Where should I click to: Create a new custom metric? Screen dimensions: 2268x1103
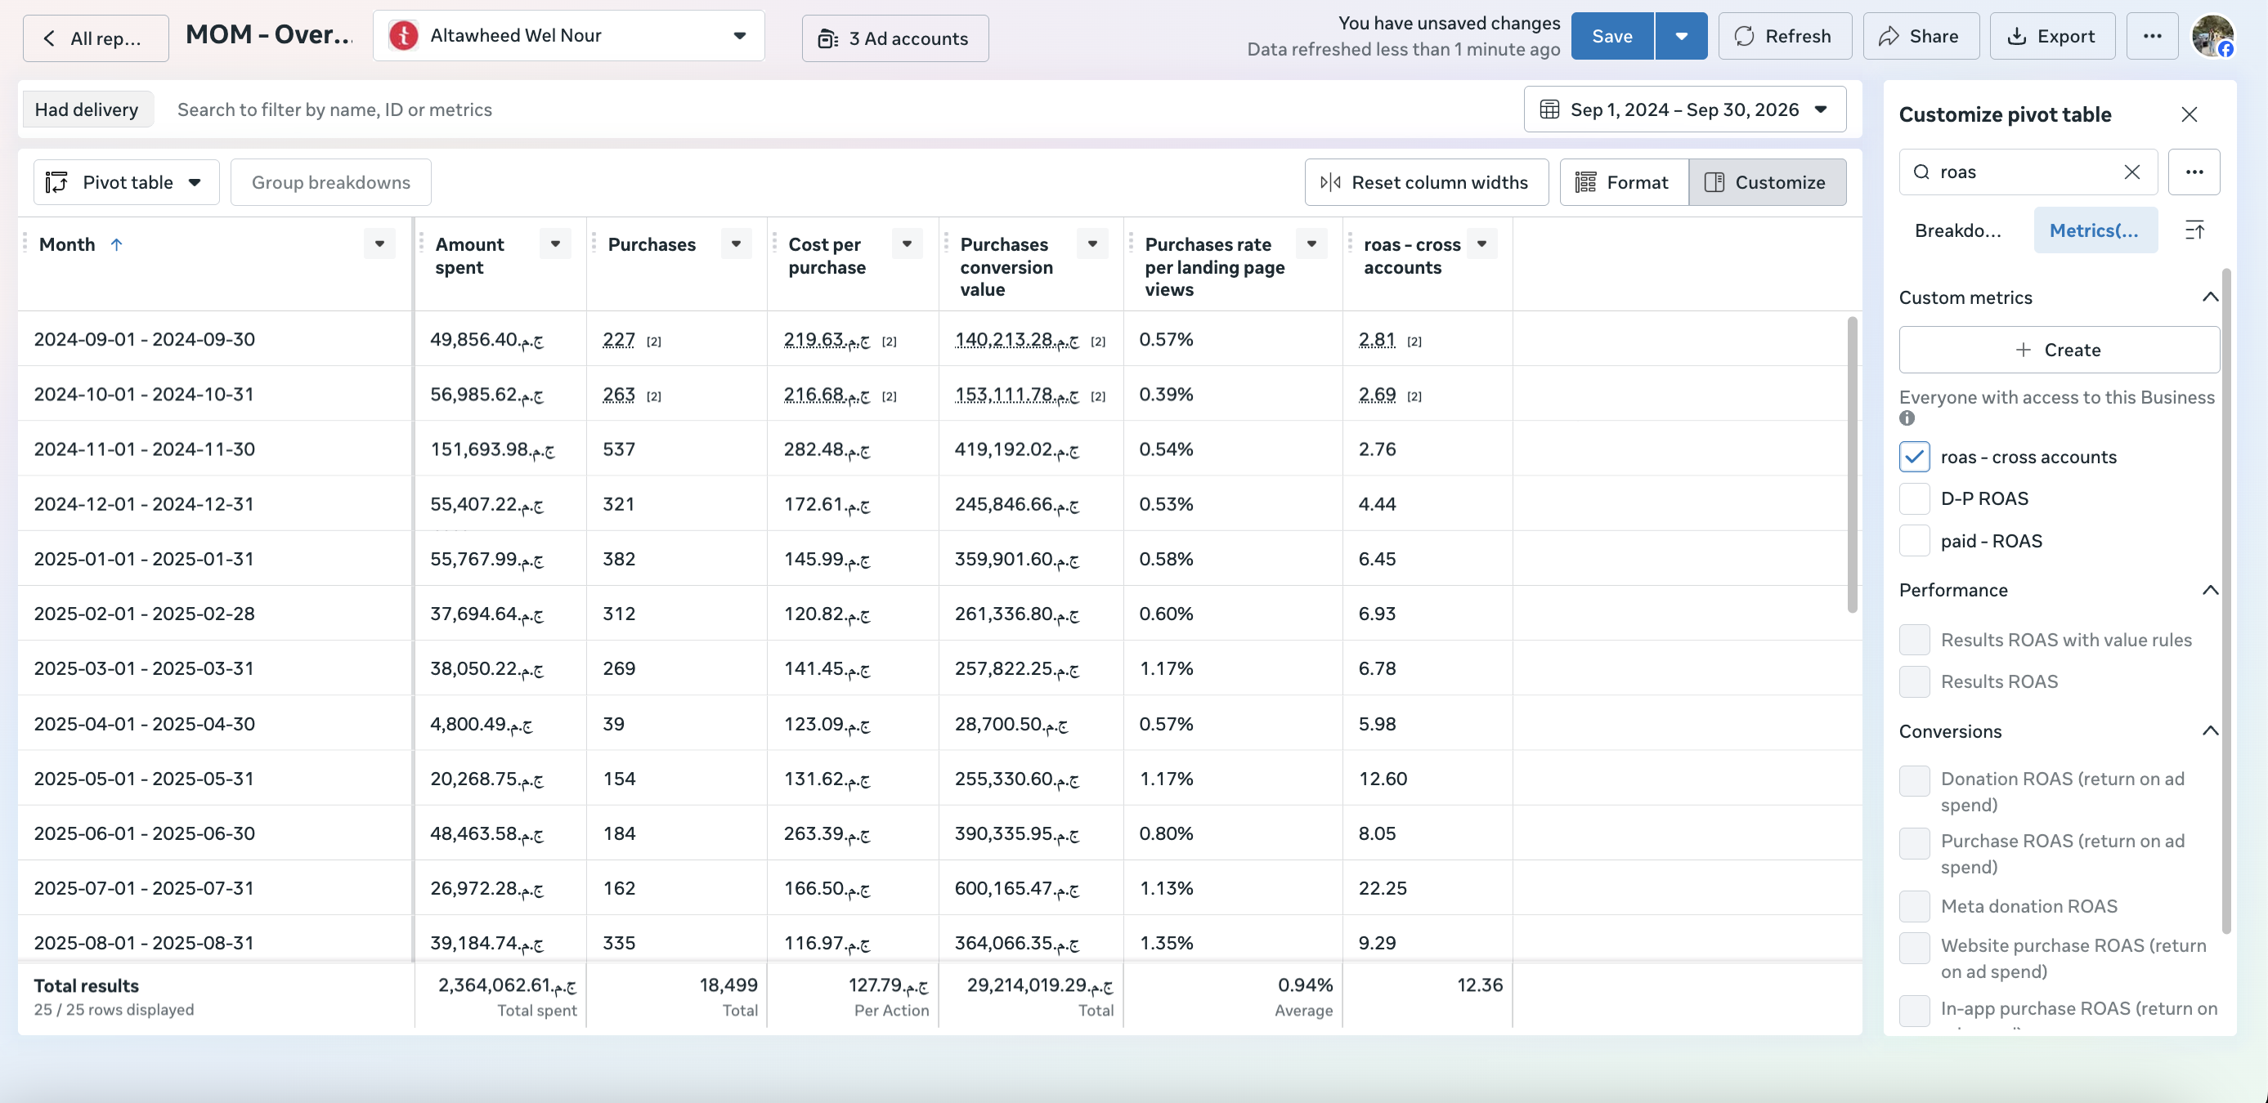pyautogui.click(x=2059, y=350)
